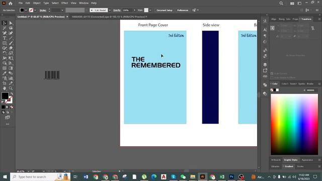This screenshot has width=322, height=181.
Task: Select the Selection tool (black arrow)
Action: point(5,23)
